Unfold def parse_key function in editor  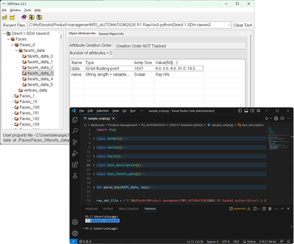pyautogui.click(x=94, y=187)
